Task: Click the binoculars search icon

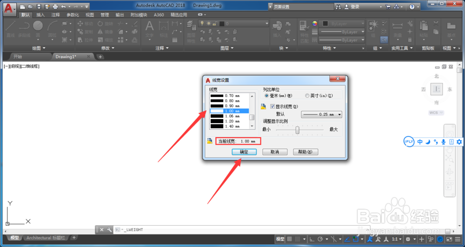Action: [x=339, y=7]
